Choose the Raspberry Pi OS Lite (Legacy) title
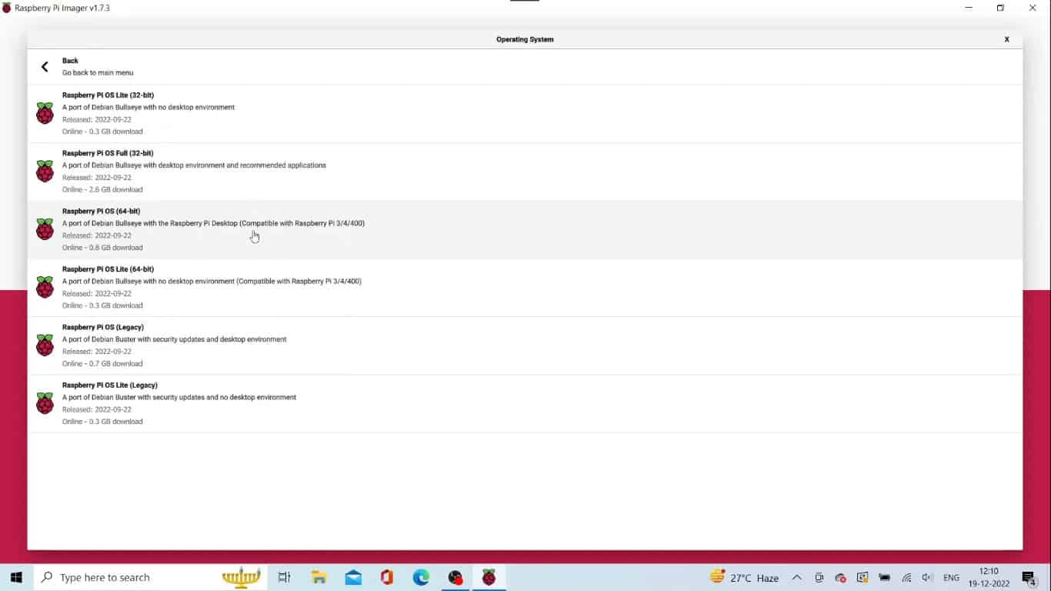This screenshot has height=591, width=1051. coord(110,386)
